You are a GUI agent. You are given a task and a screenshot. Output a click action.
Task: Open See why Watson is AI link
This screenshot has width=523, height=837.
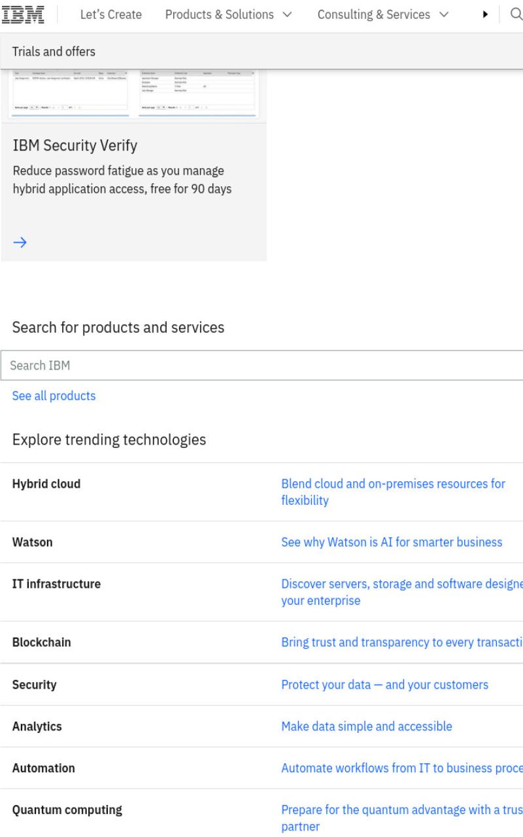coord(392,542)
